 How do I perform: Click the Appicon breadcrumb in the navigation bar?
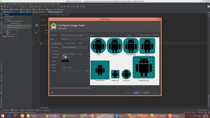(5, 10)
